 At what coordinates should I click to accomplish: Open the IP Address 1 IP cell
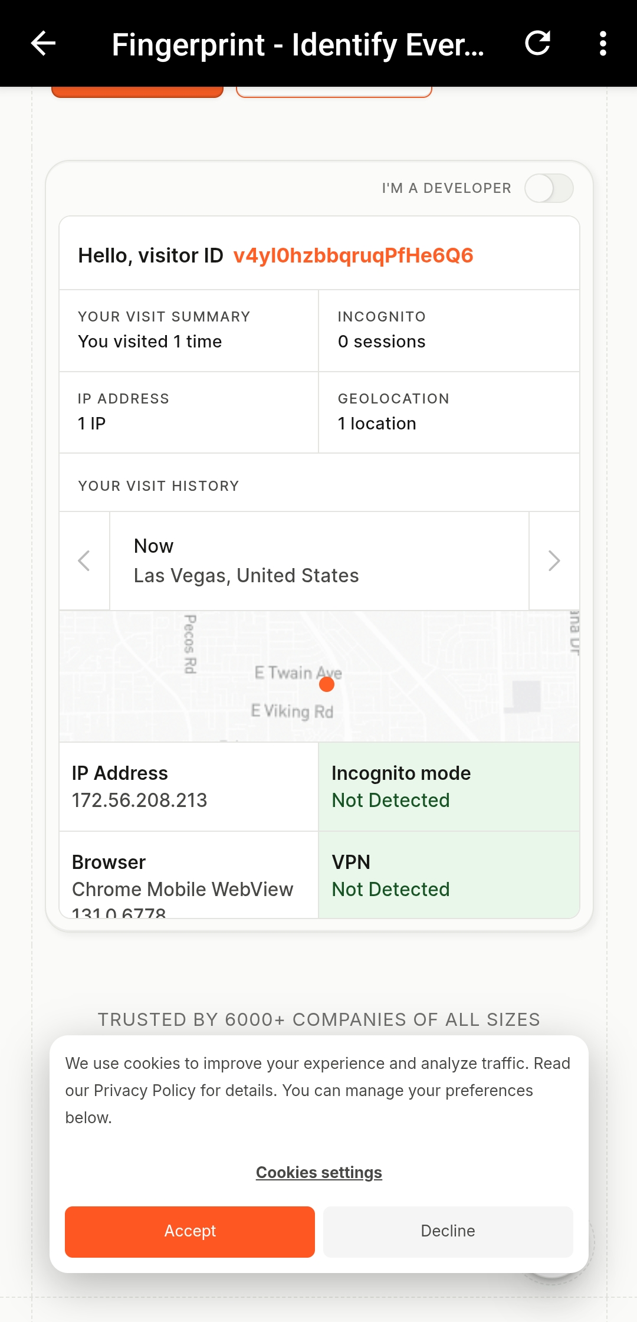coord(189,412)
